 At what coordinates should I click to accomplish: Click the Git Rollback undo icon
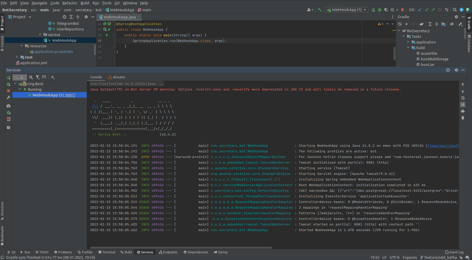point(447,10)
